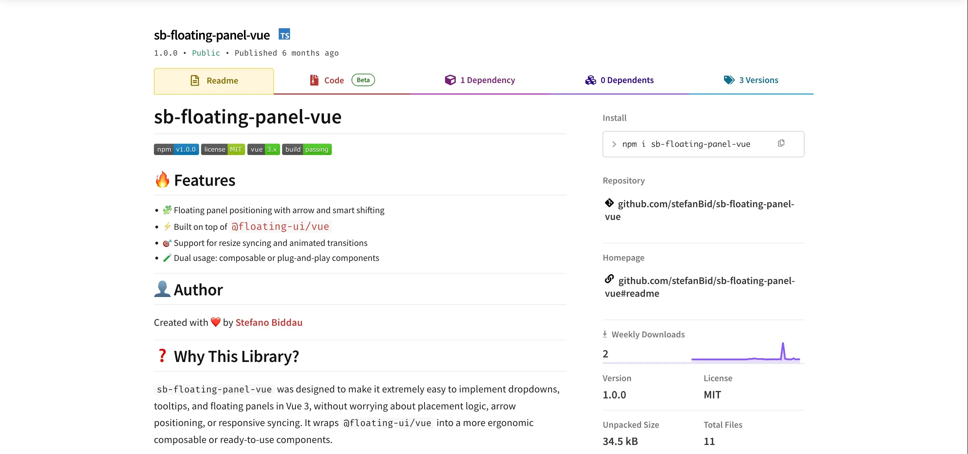Click the build passing badge

(x=307, y=149)
